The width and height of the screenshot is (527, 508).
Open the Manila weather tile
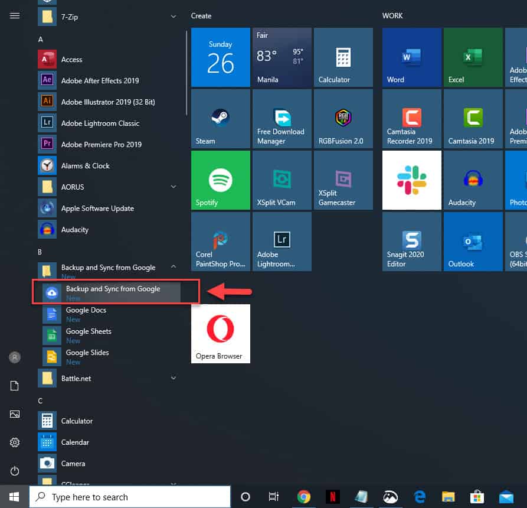(282, 57)
